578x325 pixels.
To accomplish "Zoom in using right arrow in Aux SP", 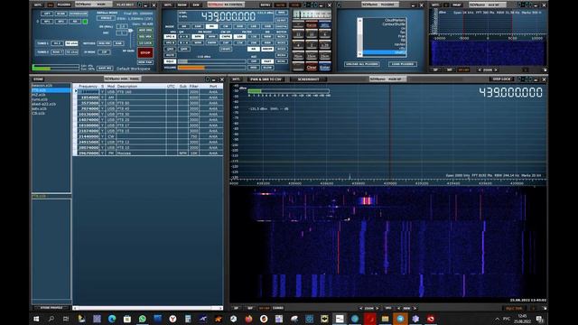I will [x=496, y=70].
